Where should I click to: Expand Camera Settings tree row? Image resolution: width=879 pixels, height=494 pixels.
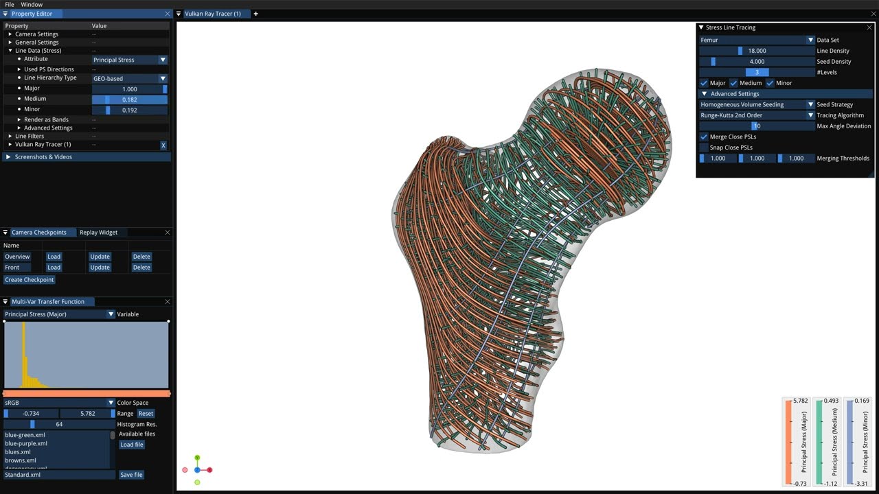click(x=10, y=34)
